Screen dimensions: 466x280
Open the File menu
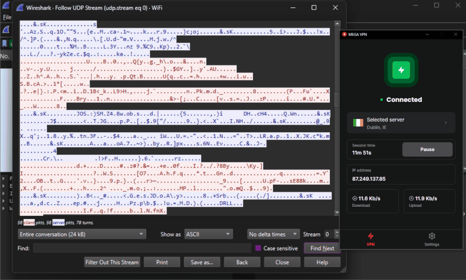[x=7, y=18]
